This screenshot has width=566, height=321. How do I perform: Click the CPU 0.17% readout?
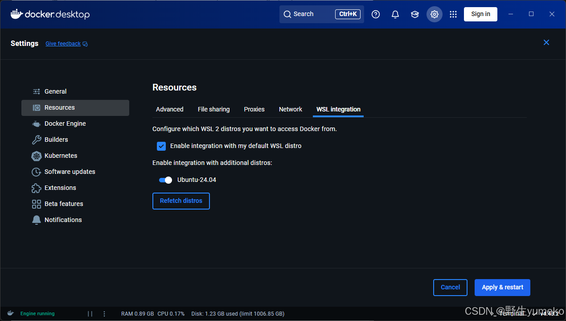[171, 314]
